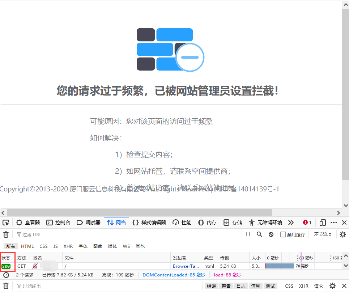The height and width of the screenshot is (292, 349).
Task: Toggle the 错误 console filter
Action: (x=211, y=286)
